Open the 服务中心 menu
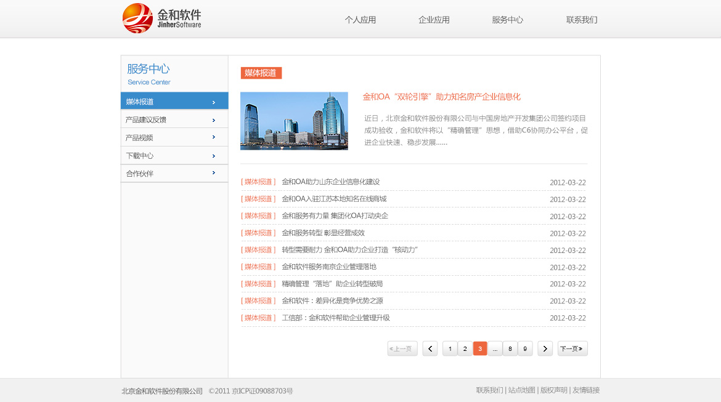 coord(508,20)
